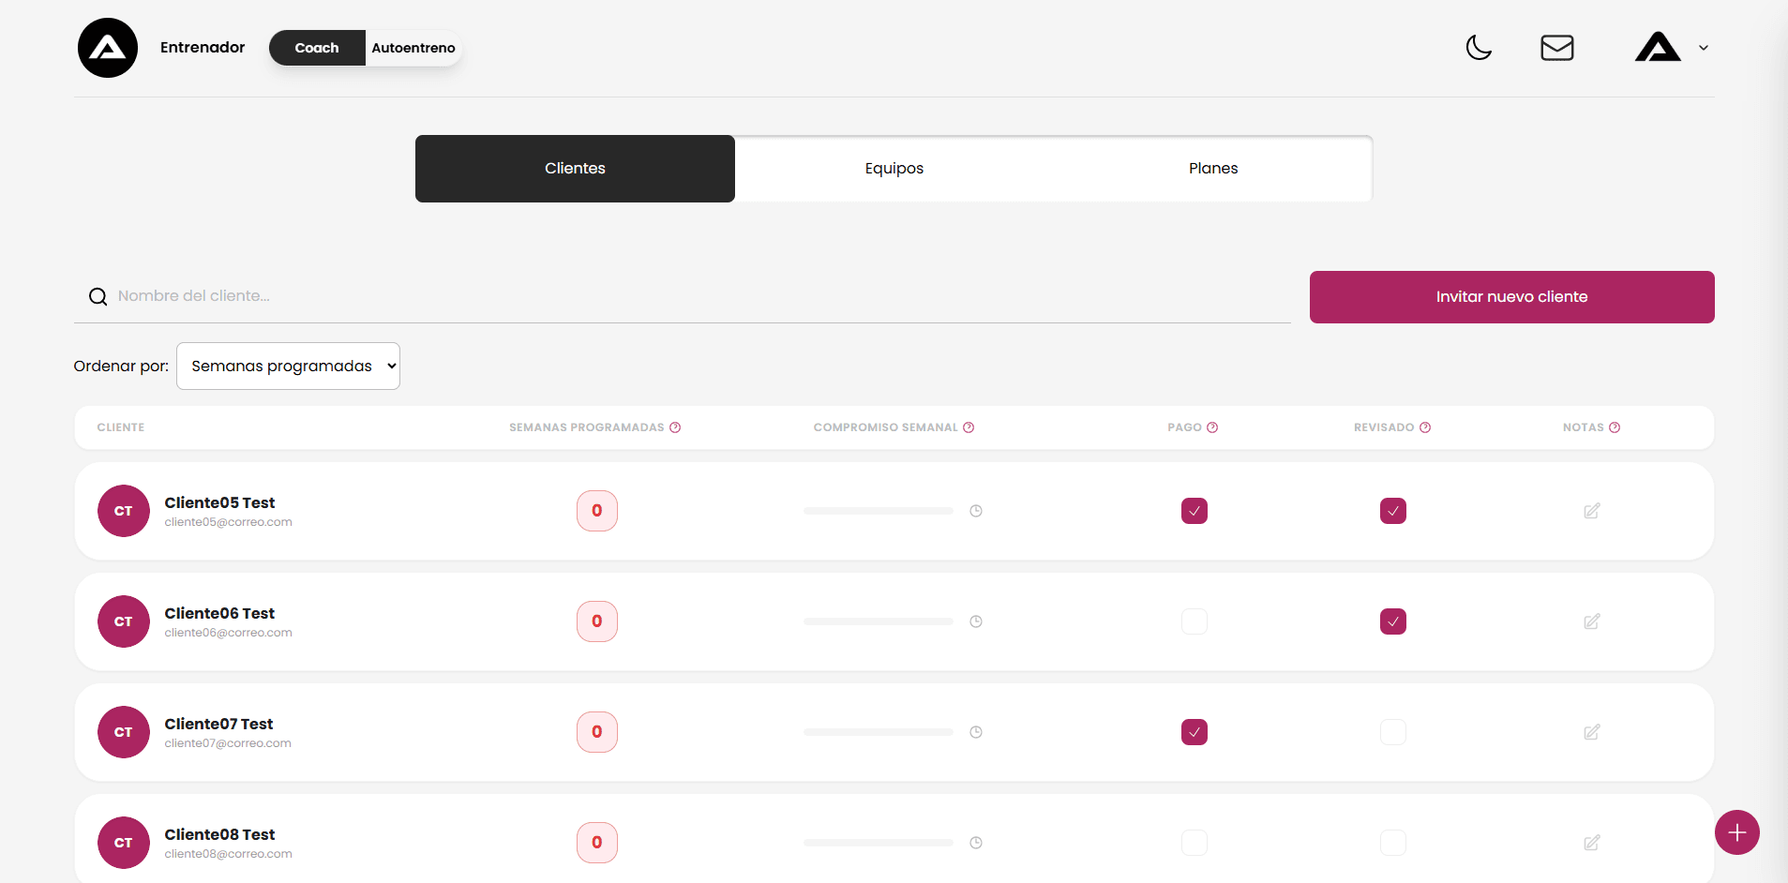Check Revisado for Cliente07 Test
The height and width of the screenshot is (883, 1788).
click(1392, 732)
